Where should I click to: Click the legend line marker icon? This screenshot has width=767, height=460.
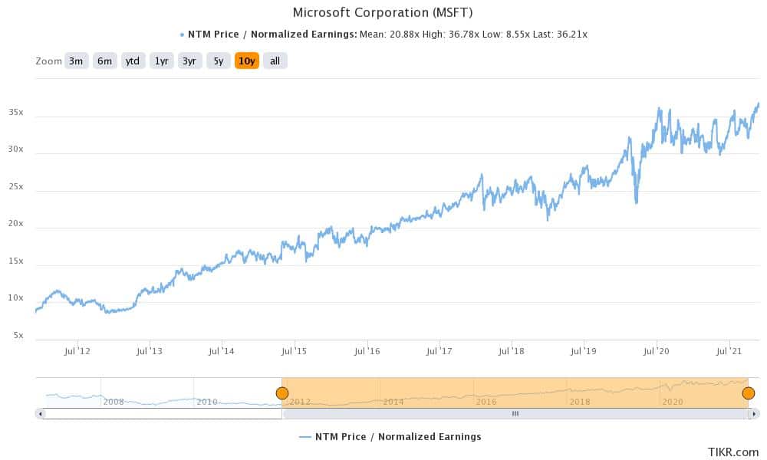304,437
